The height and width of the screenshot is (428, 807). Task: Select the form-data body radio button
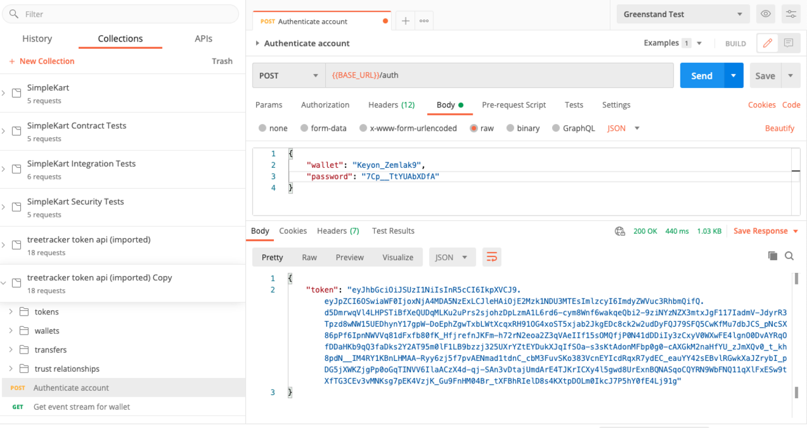(x=304, y=128)
